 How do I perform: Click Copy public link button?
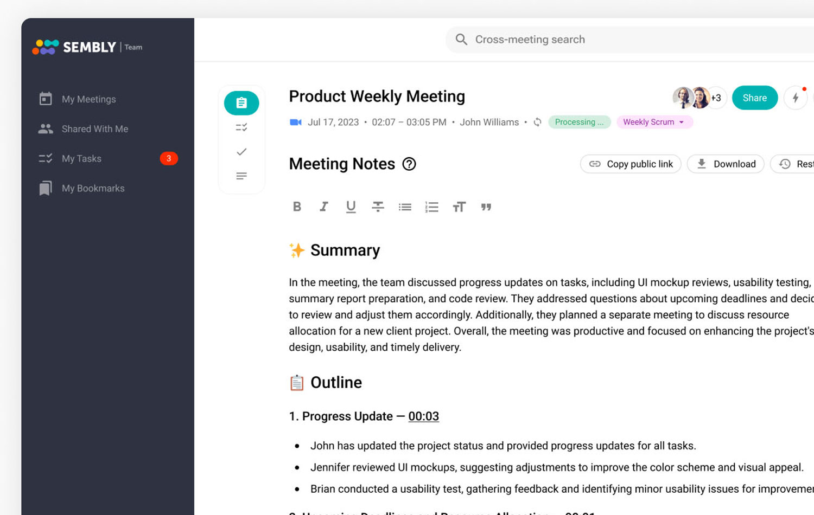tap(631, 164)
